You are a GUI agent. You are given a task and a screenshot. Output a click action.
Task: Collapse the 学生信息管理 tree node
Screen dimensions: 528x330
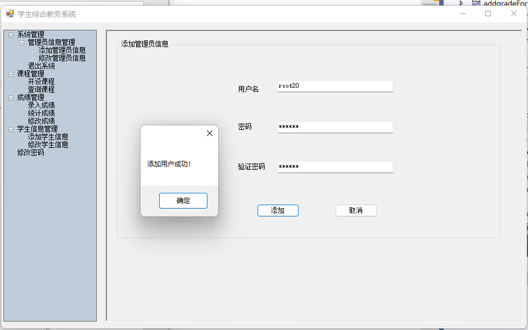point(11,129)
